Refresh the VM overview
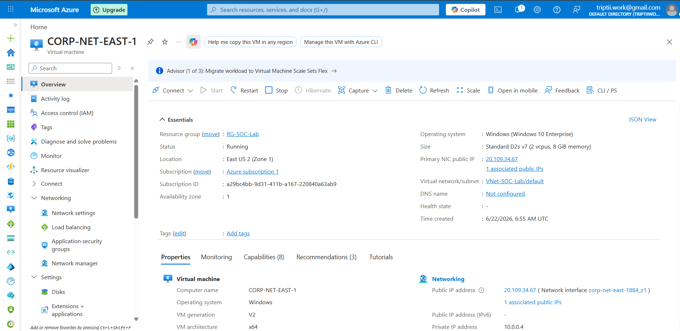 (x=434, y=90)
